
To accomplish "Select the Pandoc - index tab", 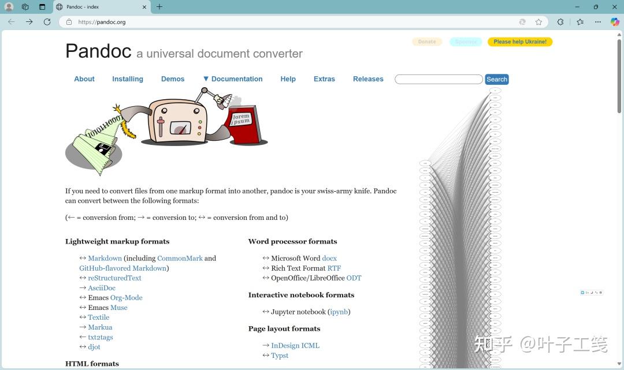I will pos(101,7).
